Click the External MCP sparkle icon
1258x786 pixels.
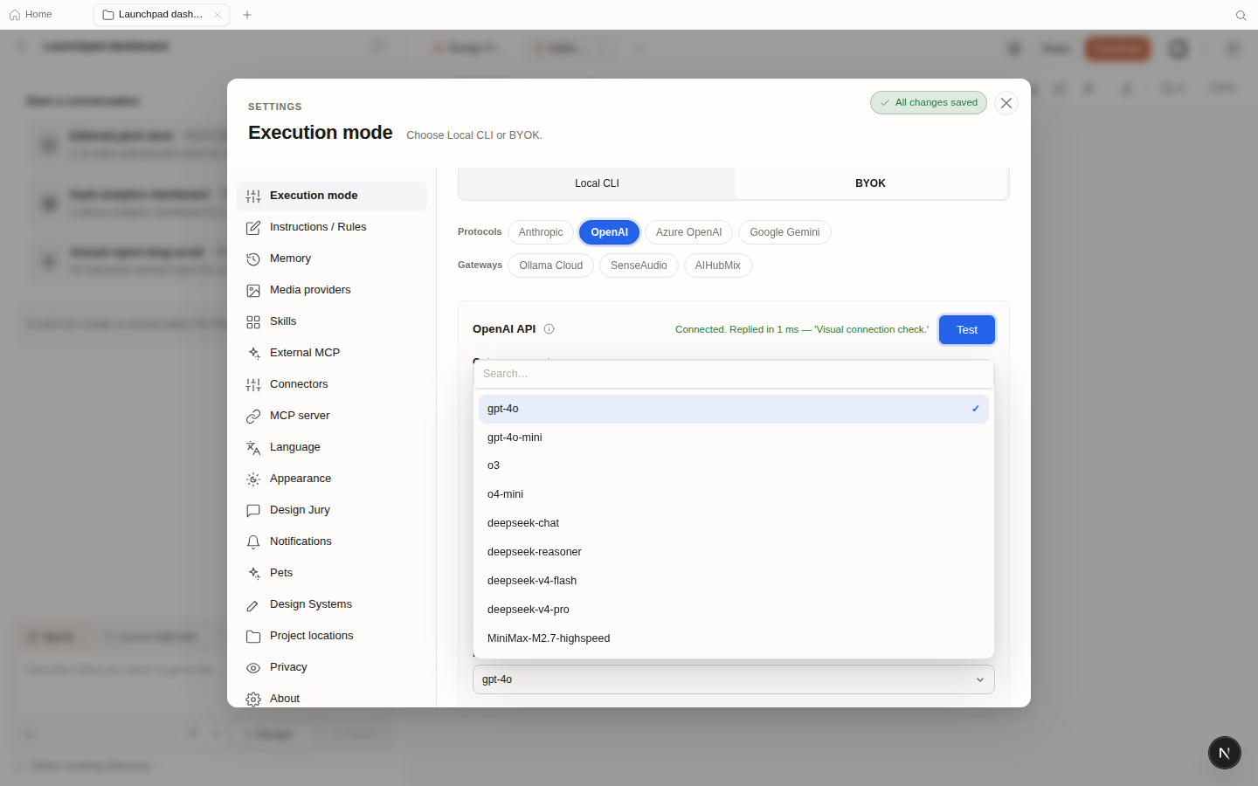(253, 354)
